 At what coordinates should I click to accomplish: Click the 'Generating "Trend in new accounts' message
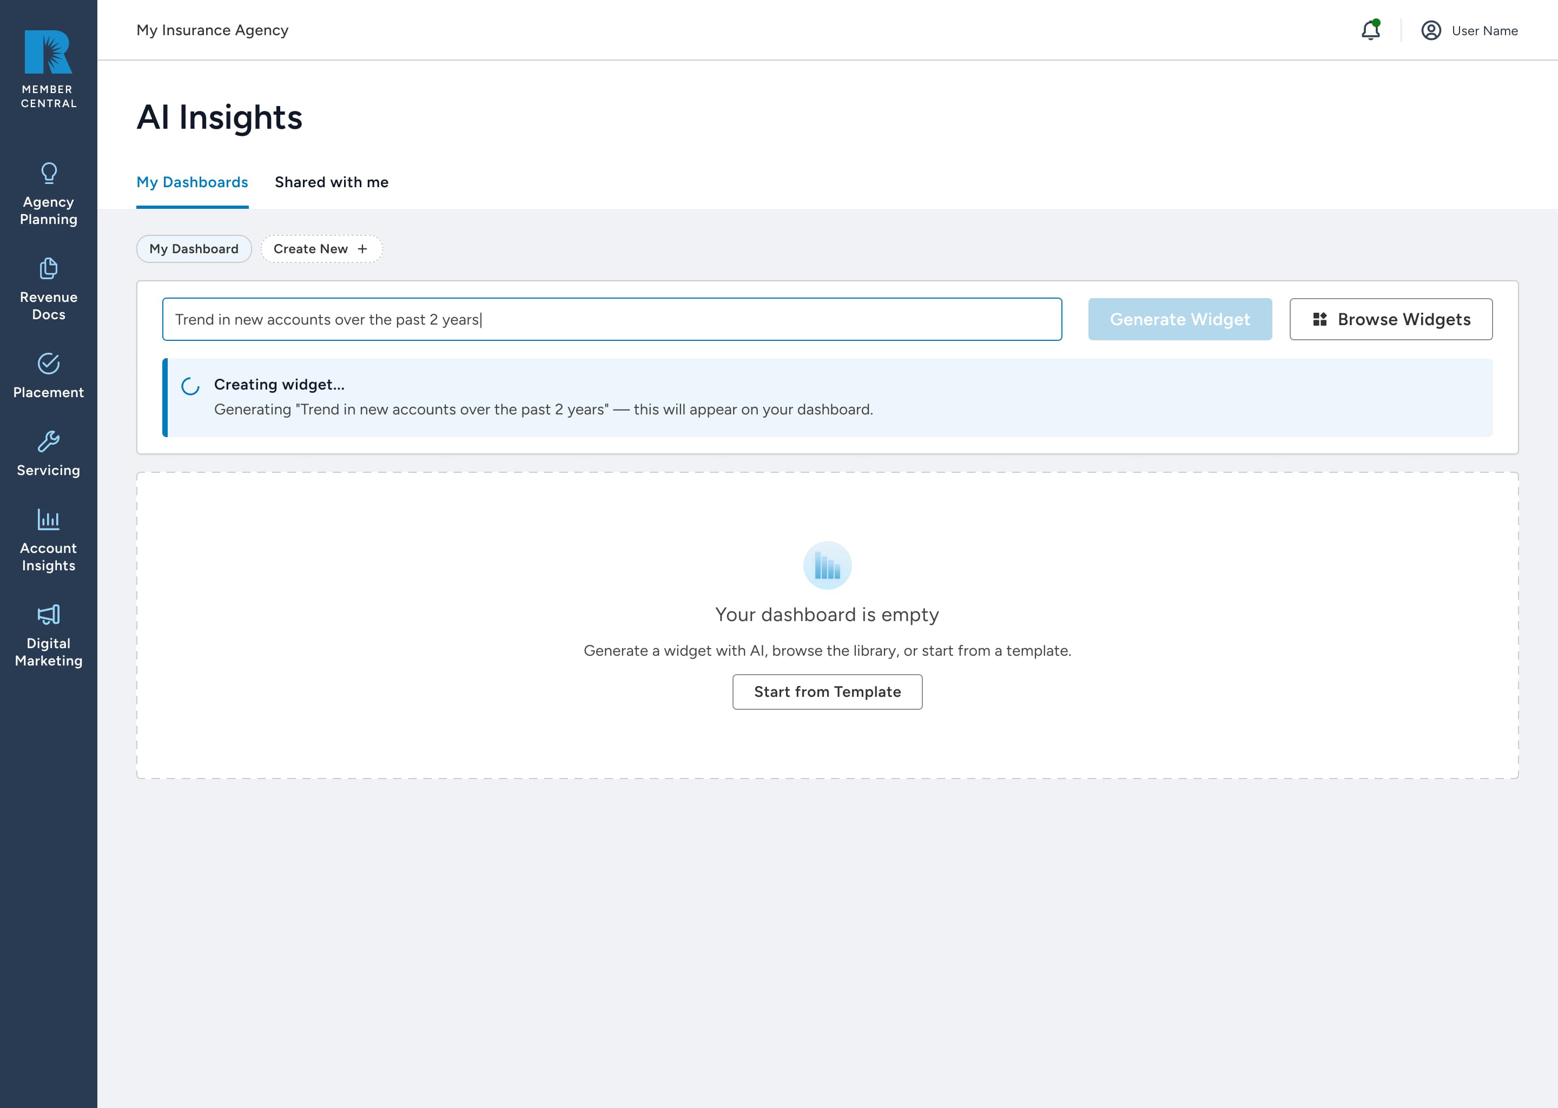pyautogui.click(x=544, y=410)
